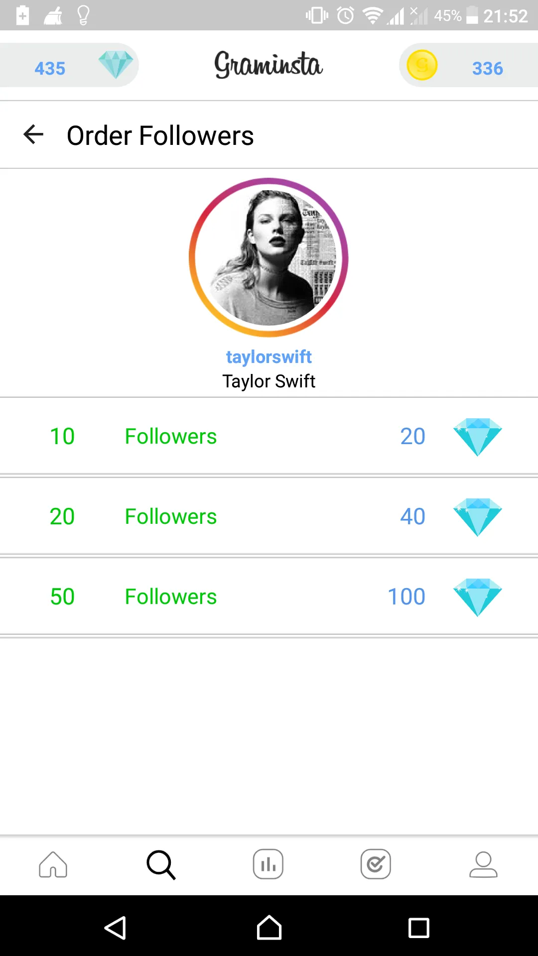
Task: Select the 10 Followers package
Action: coord(269,437)
